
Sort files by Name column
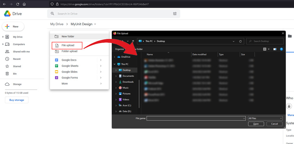150,55
